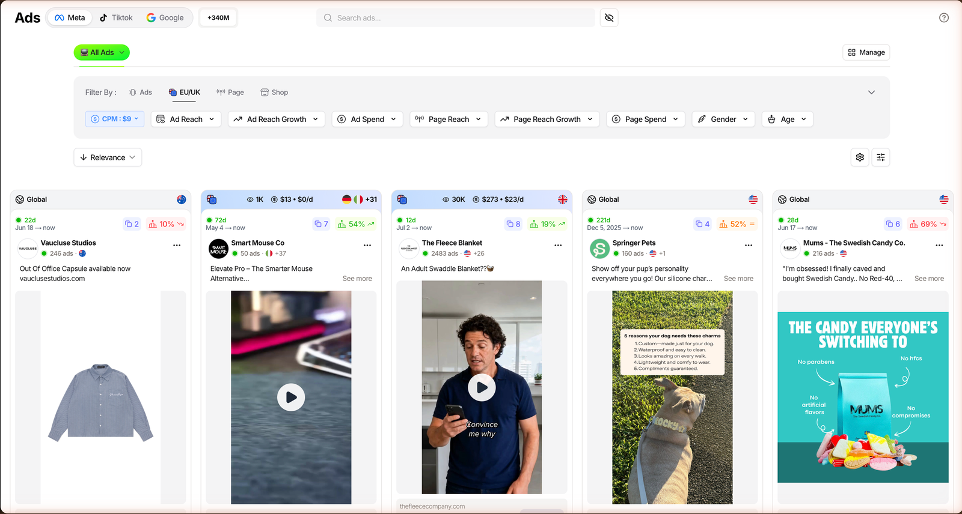Click 54% growth indicator on Smart Mouse card
The width and height of the screenshot is (962, 514).
[x=357, y=224]
